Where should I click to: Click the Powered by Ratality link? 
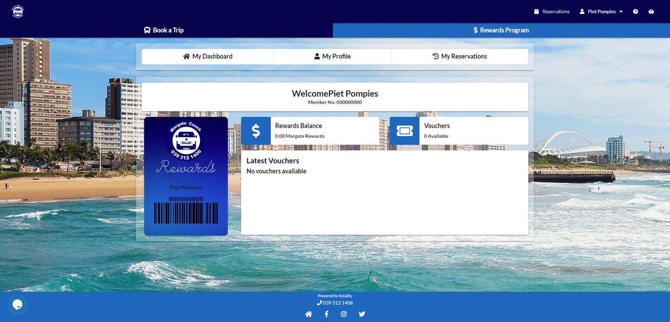pyautogui.click(x=335, y=296)
